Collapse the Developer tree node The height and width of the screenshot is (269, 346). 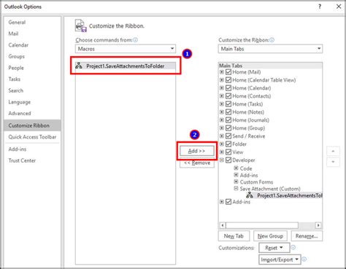(222, 160)
